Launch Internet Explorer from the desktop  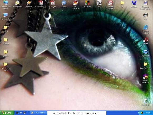tap(146, 30)
